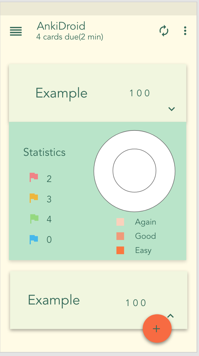Screen dimensions: 199x356
Task: Open the hamburger navigation menu
Action: (16, 31)
